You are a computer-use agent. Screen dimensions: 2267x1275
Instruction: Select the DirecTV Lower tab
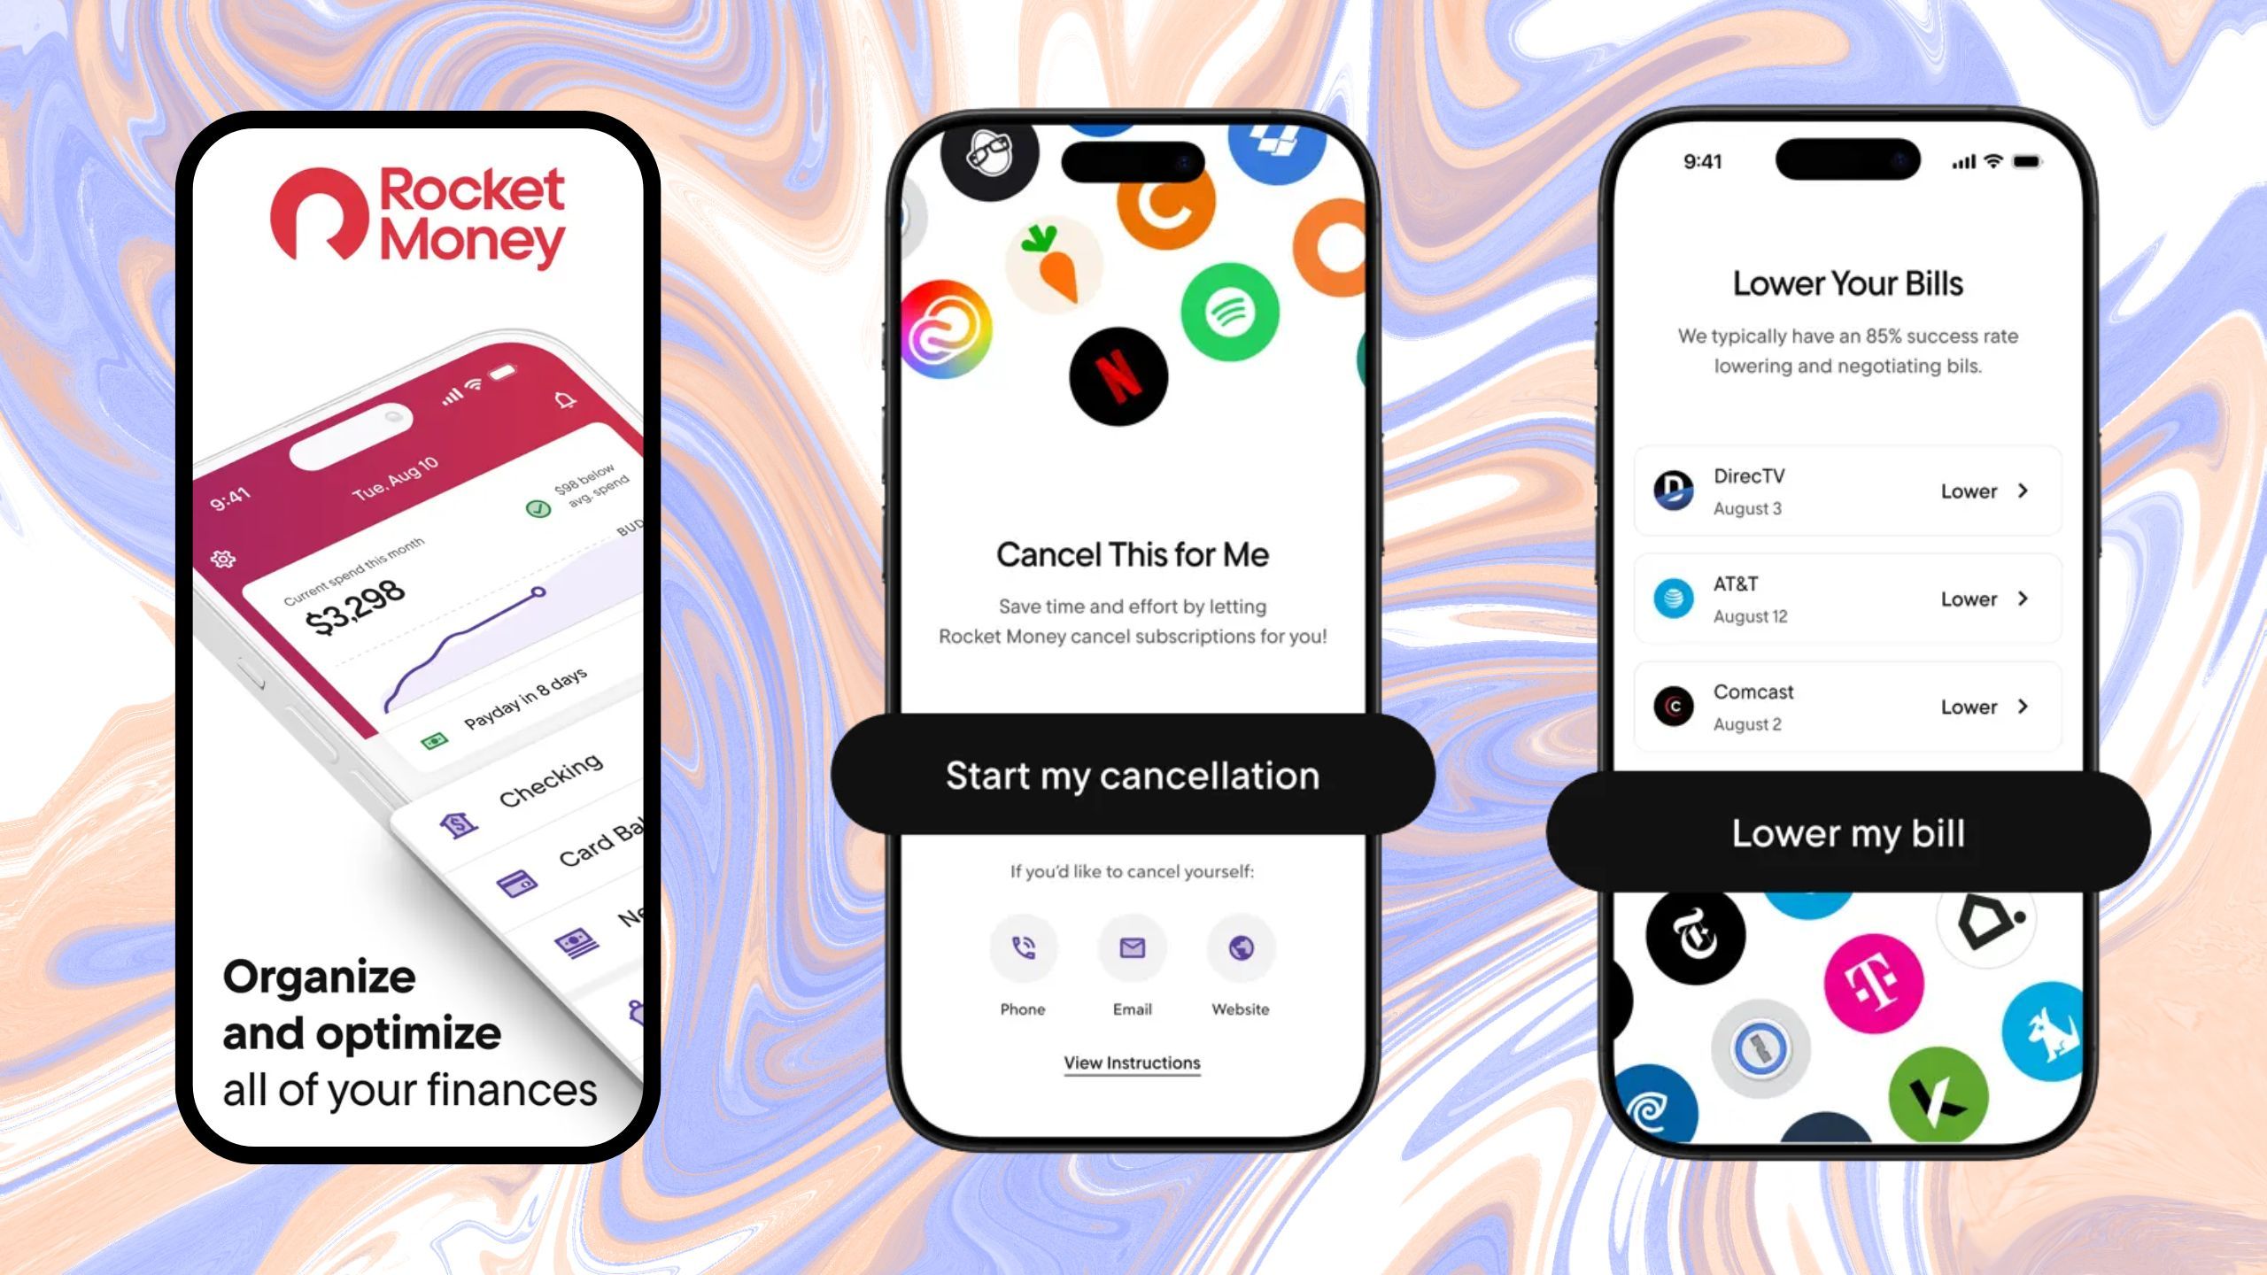tap(1985, 491)
